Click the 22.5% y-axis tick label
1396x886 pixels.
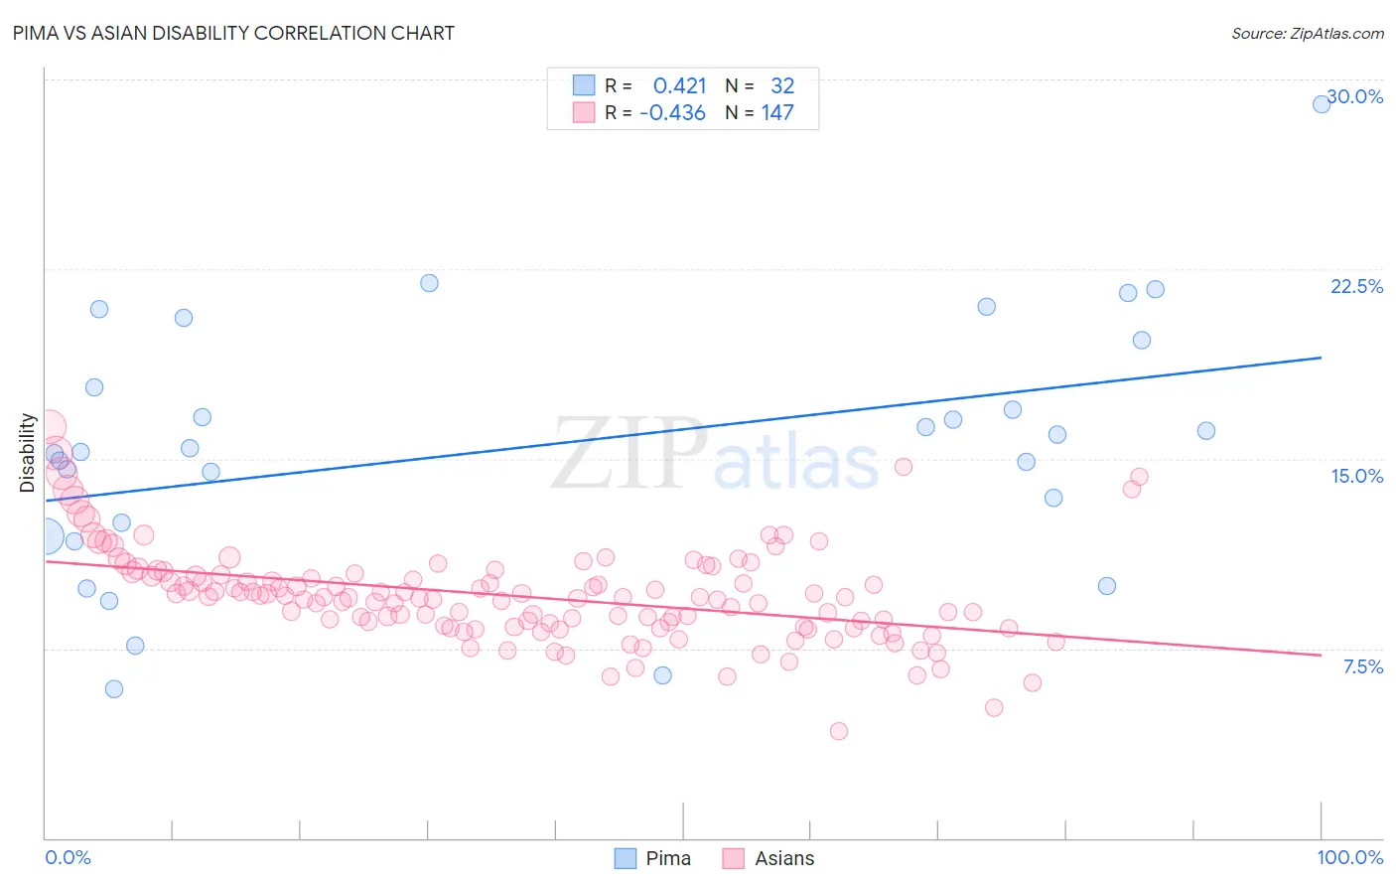tap(1356, 286)
